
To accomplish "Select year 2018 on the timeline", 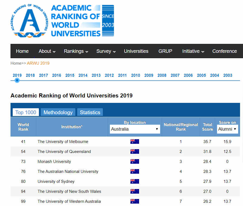I will 30,75.
